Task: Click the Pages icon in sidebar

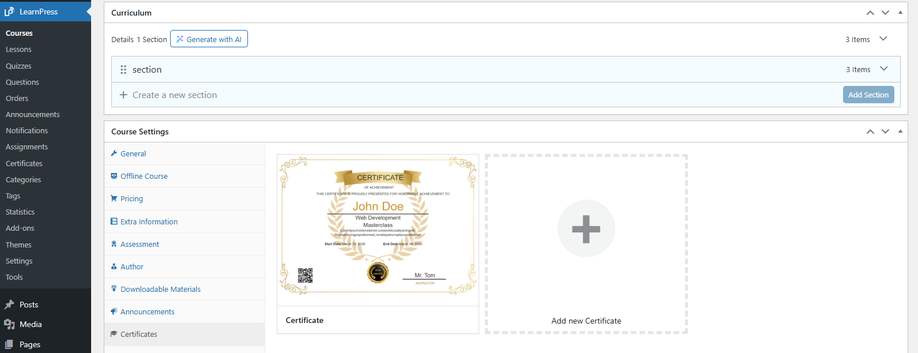Action: pyautogui.click(x=9, y=344)
